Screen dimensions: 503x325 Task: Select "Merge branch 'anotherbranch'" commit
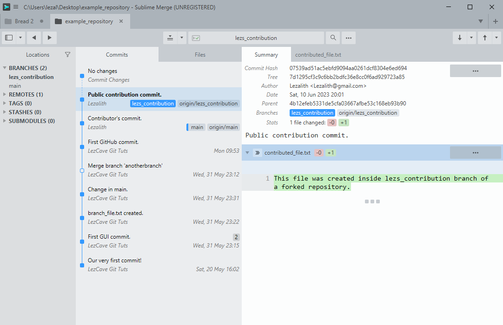(159, 170)
